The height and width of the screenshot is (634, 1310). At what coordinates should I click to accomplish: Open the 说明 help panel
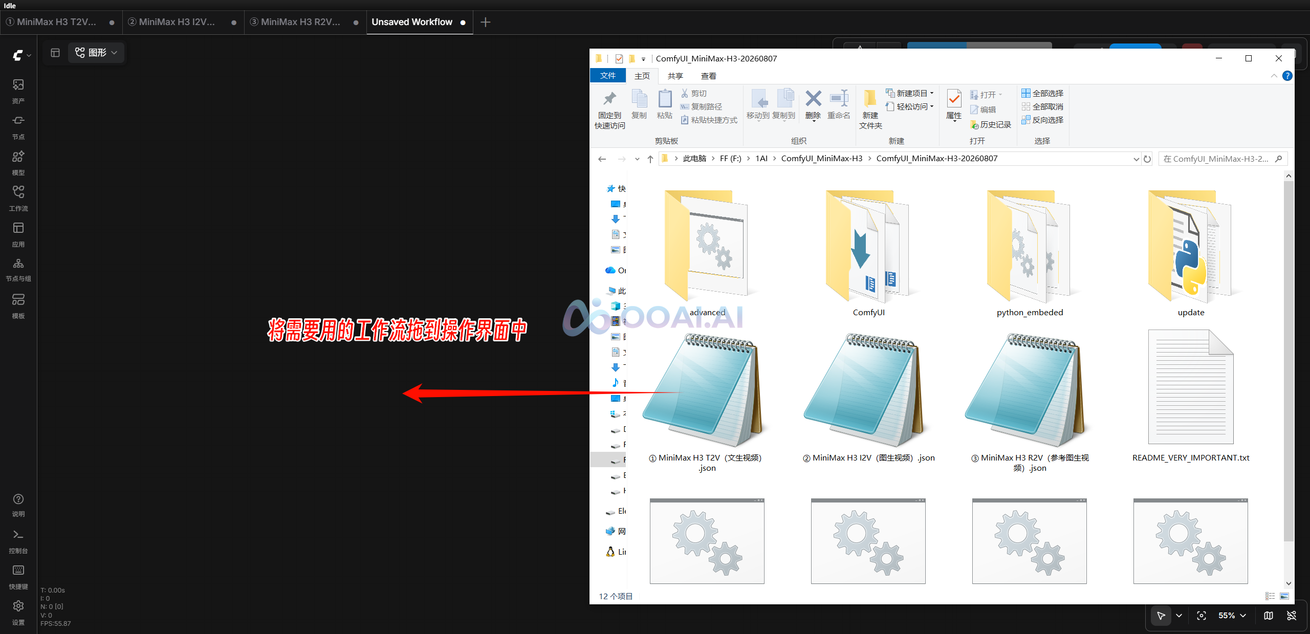[18, 505]
